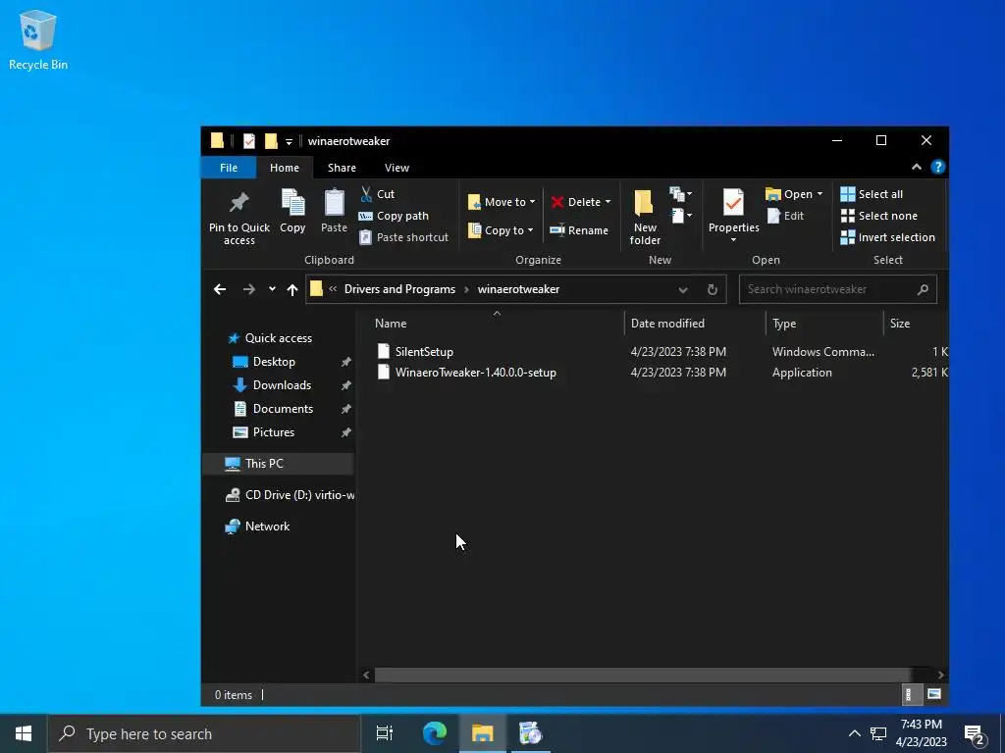Open Microsoft Edge from taskbar
The width and height of the screenshot is (1005, 753).
click(x=435, y=733)
